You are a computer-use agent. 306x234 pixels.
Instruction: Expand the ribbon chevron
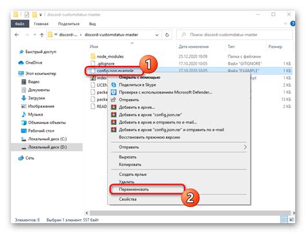(x=285, y=24)
